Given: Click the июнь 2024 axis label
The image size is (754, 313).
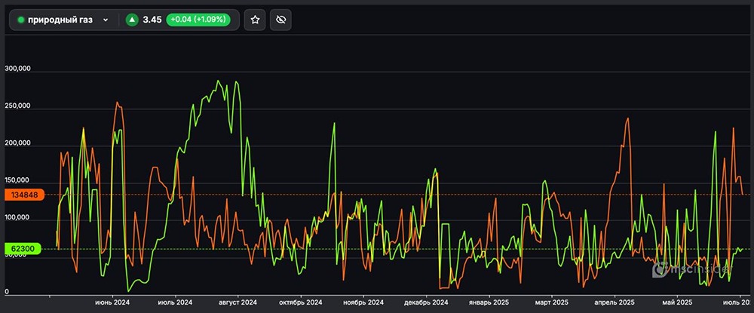Looking at the screenshot, I should 112,302.
